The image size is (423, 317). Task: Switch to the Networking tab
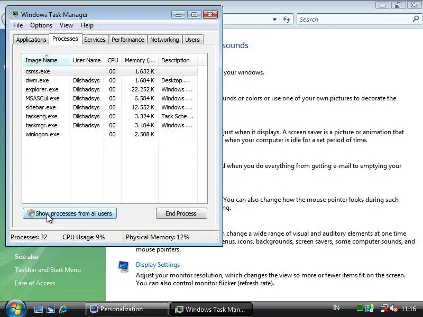164,40
